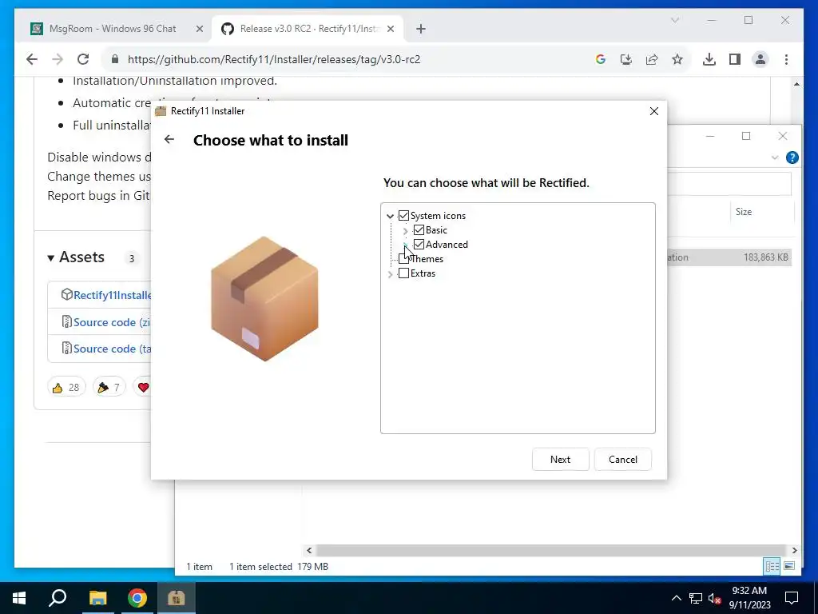Image resolution: width=818 pixels, height=614 pixels.
Task: Go back using the installer's back arrow
Action: [169, 139]
